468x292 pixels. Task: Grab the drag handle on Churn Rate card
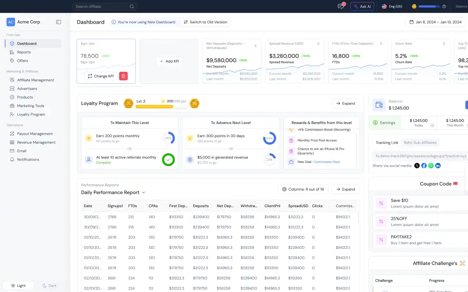coord(444,44)
